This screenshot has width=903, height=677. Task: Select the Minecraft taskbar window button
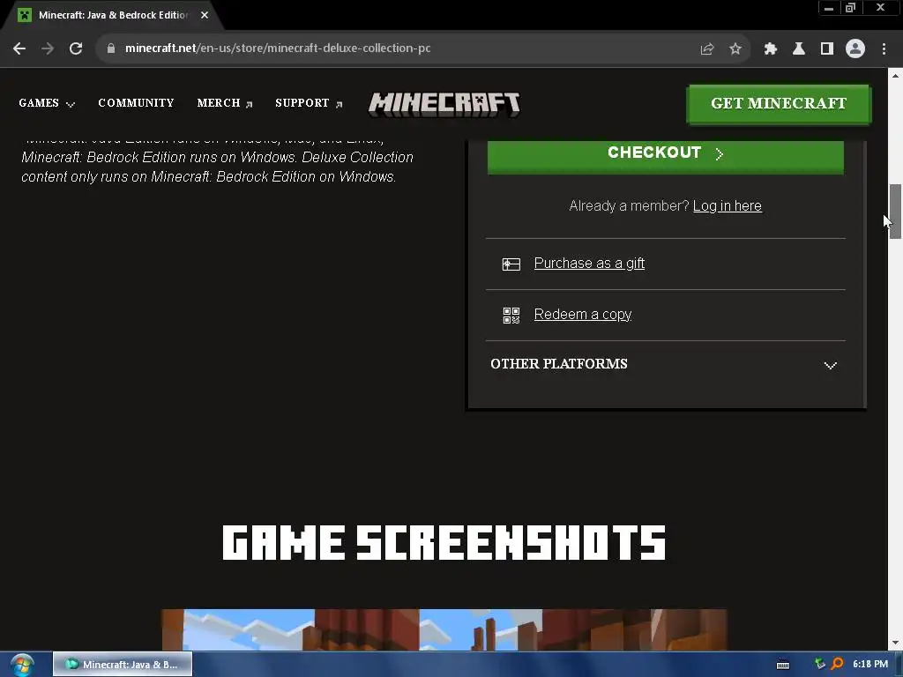122,665
